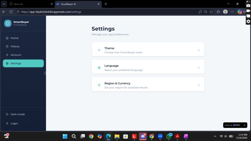Open Discord from taskbar
251x141 pixels.
point(143,136)
